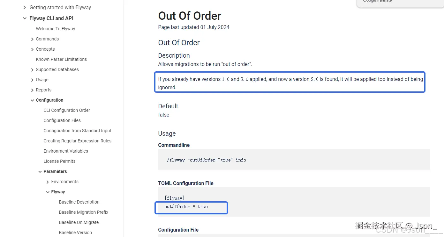Expand the Reports chevron
444x237 pixels.
(32, 90)
